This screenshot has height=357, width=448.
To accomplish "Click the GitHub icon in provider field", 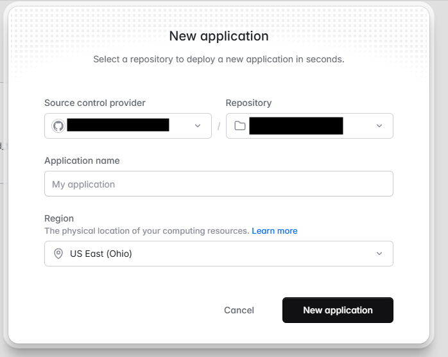I will click(x=58, y=126).
